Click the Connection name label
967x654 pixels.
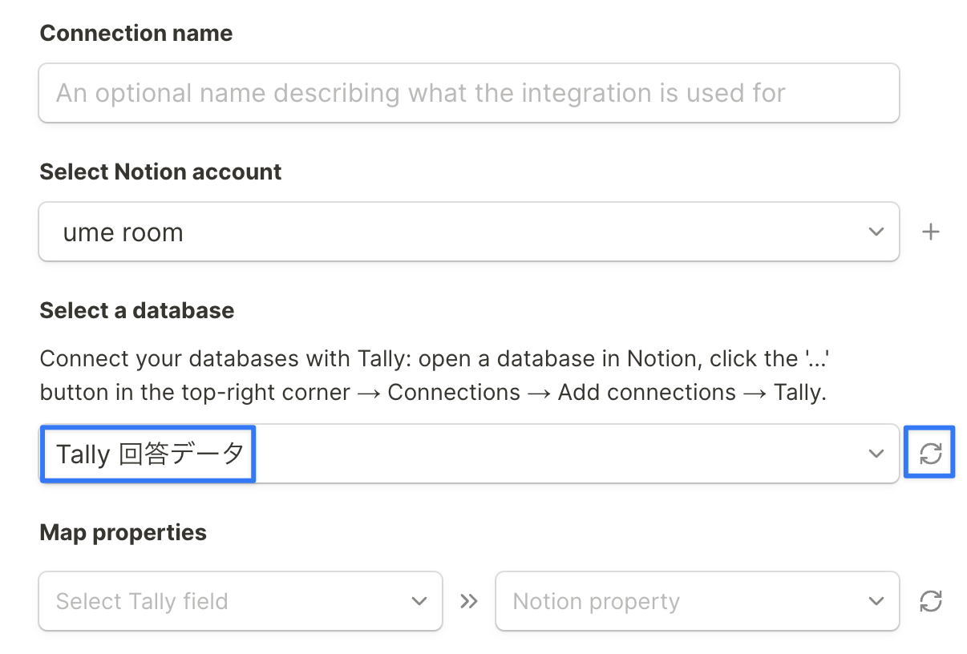point(136,34)
